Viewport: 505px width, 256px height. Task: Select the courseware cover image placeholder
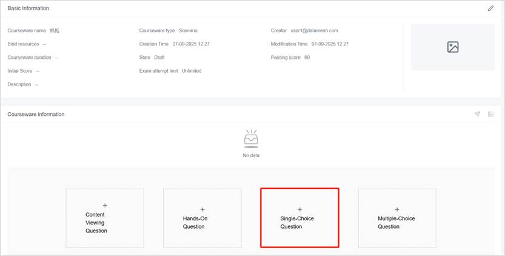452,47
